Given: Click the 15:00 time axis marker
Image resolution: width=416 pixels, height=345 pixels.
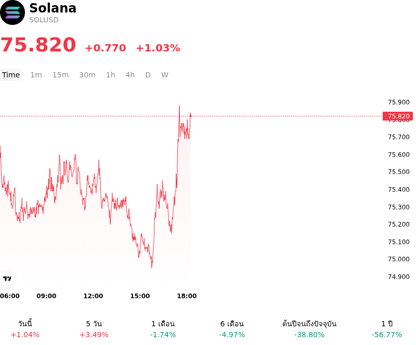Looking at the screenshot, I should pos(140,296).
